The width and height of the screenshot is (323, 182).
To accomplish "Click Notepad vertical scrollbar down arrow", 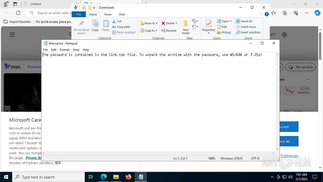I will (278, 149).
